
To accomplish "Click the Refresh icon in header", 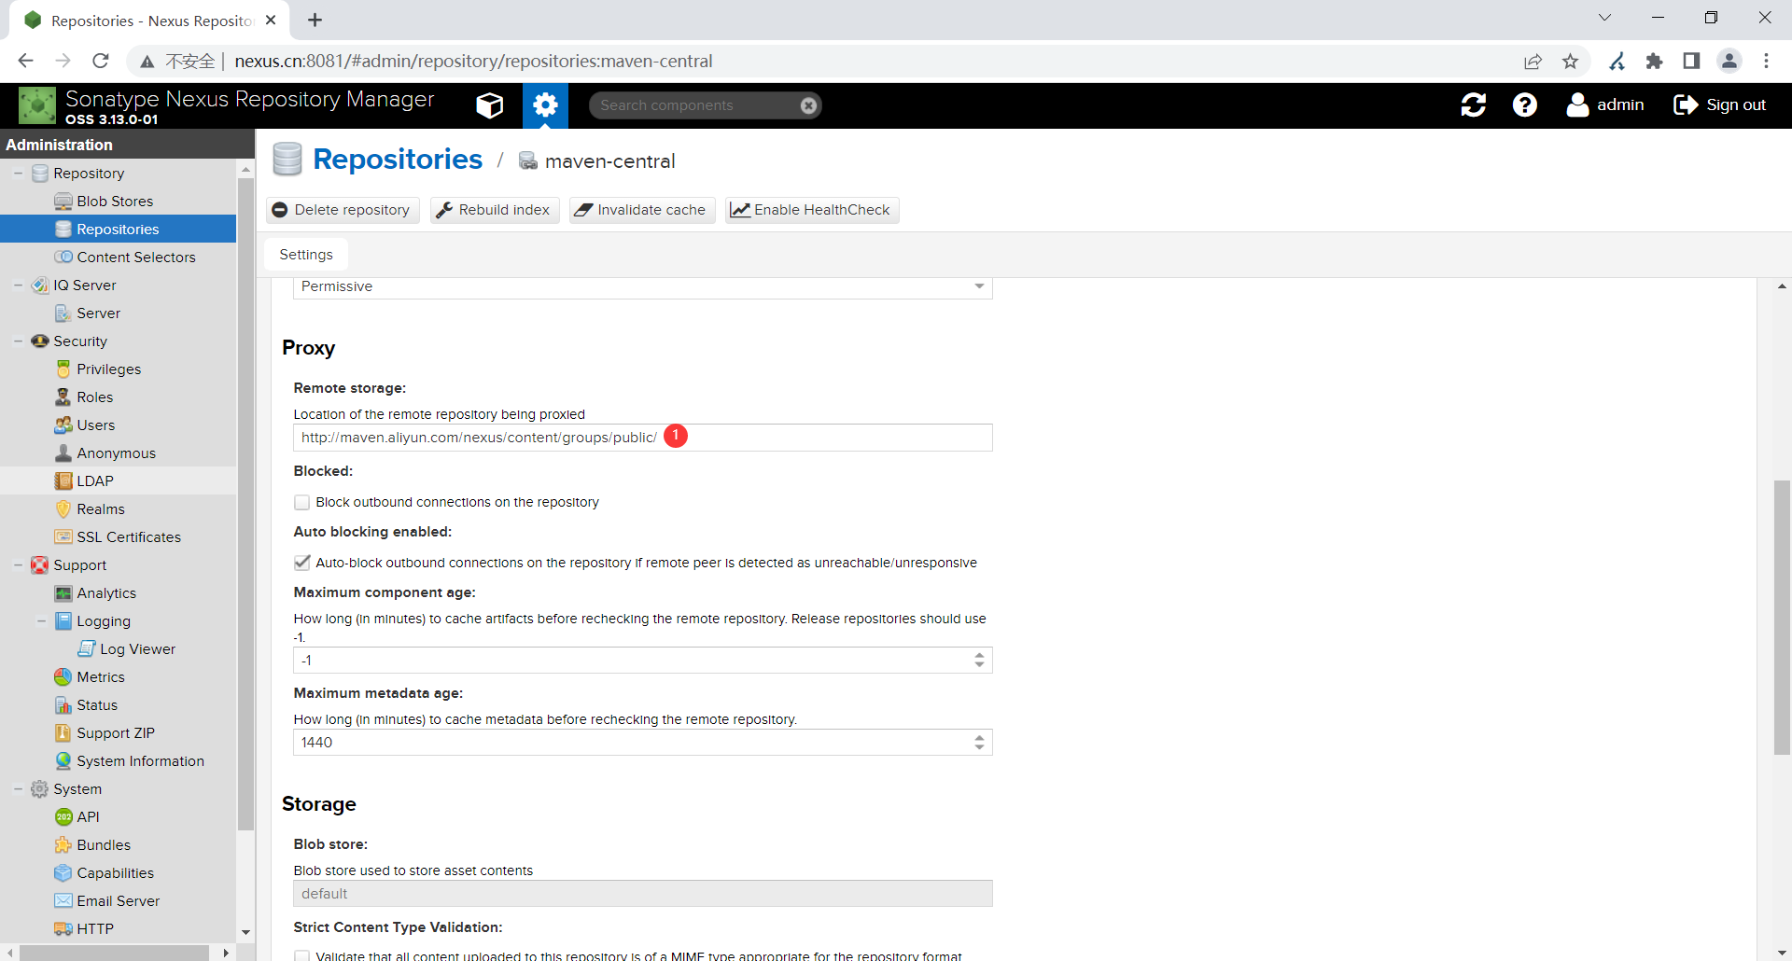I will pyautogui.click(x=1474, y=105).
